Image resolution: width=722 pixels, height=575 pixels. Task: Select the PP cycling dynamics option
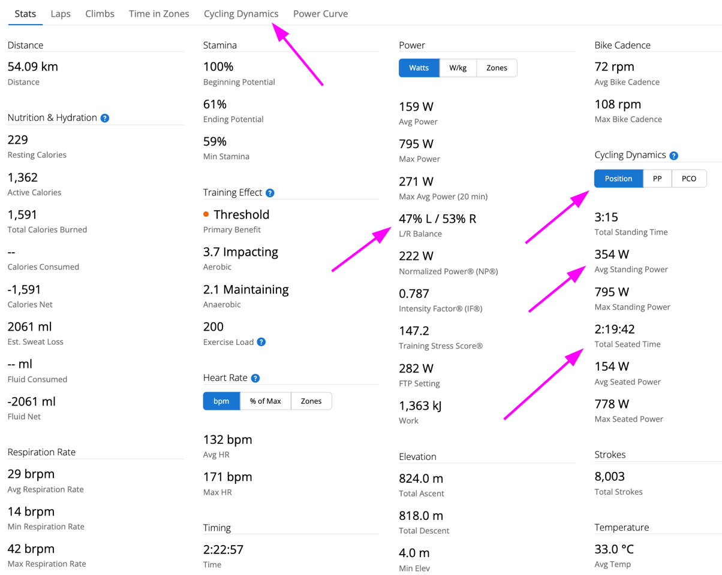[x=657, y=178]
